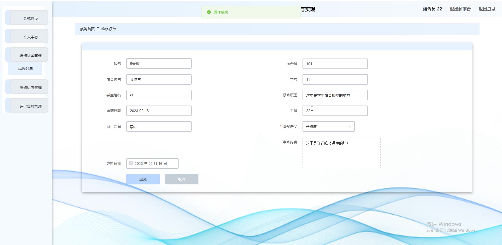The width and height of the screenshot is (502, 245).
Task: Click the 宿舍号 input field
Action: 335,64
